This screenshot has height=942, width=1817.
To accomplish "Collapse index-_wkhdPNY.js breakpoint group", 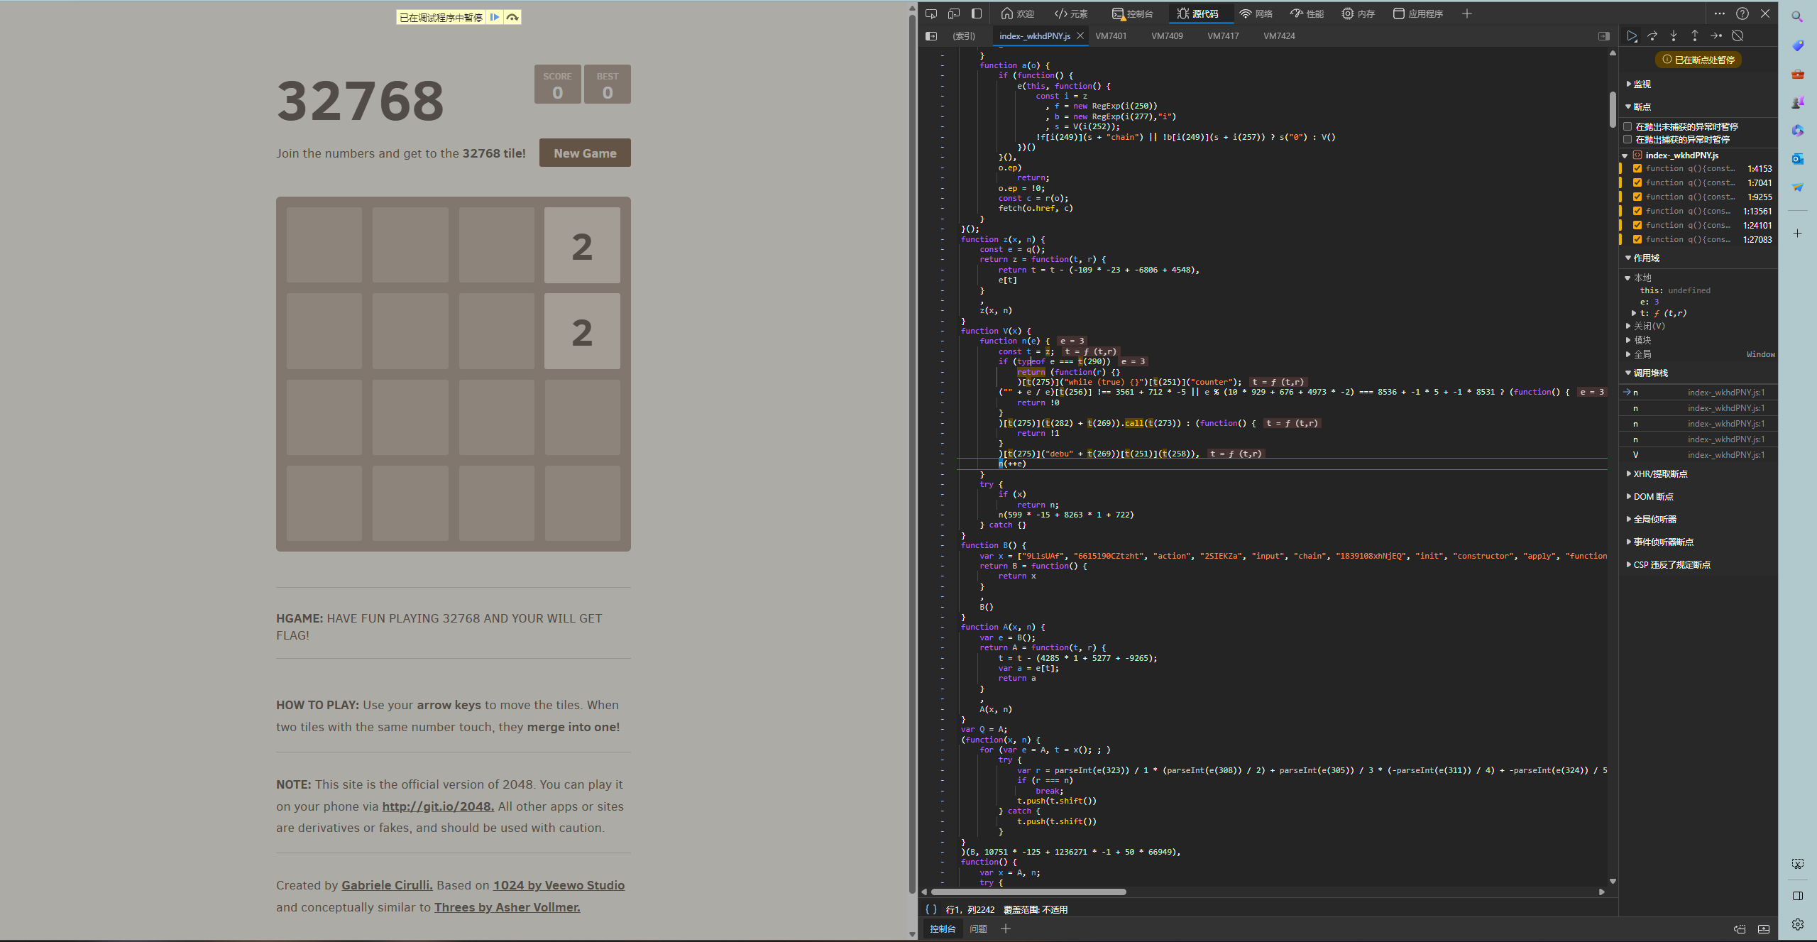I will (1625, 155).
